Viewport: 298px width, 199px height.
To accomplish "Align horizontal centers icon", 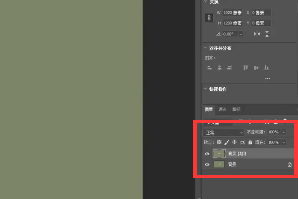I will [x=219, y=67].
